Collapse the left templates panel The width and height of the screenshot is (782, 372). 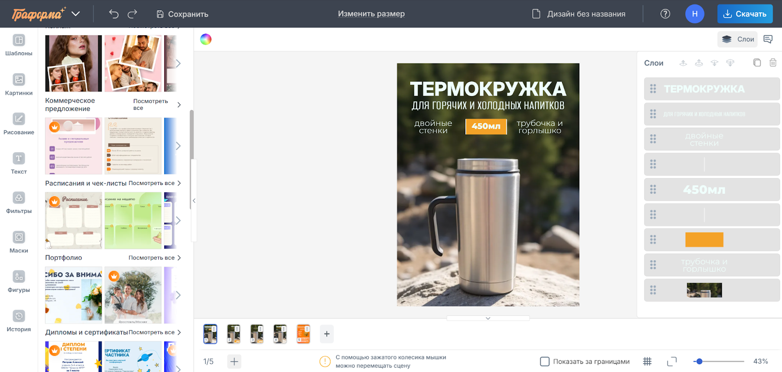(194, 201)
